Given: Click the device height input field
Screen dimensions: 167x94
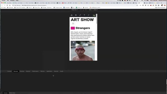Looking at the screenshot, I should [86, 10].
